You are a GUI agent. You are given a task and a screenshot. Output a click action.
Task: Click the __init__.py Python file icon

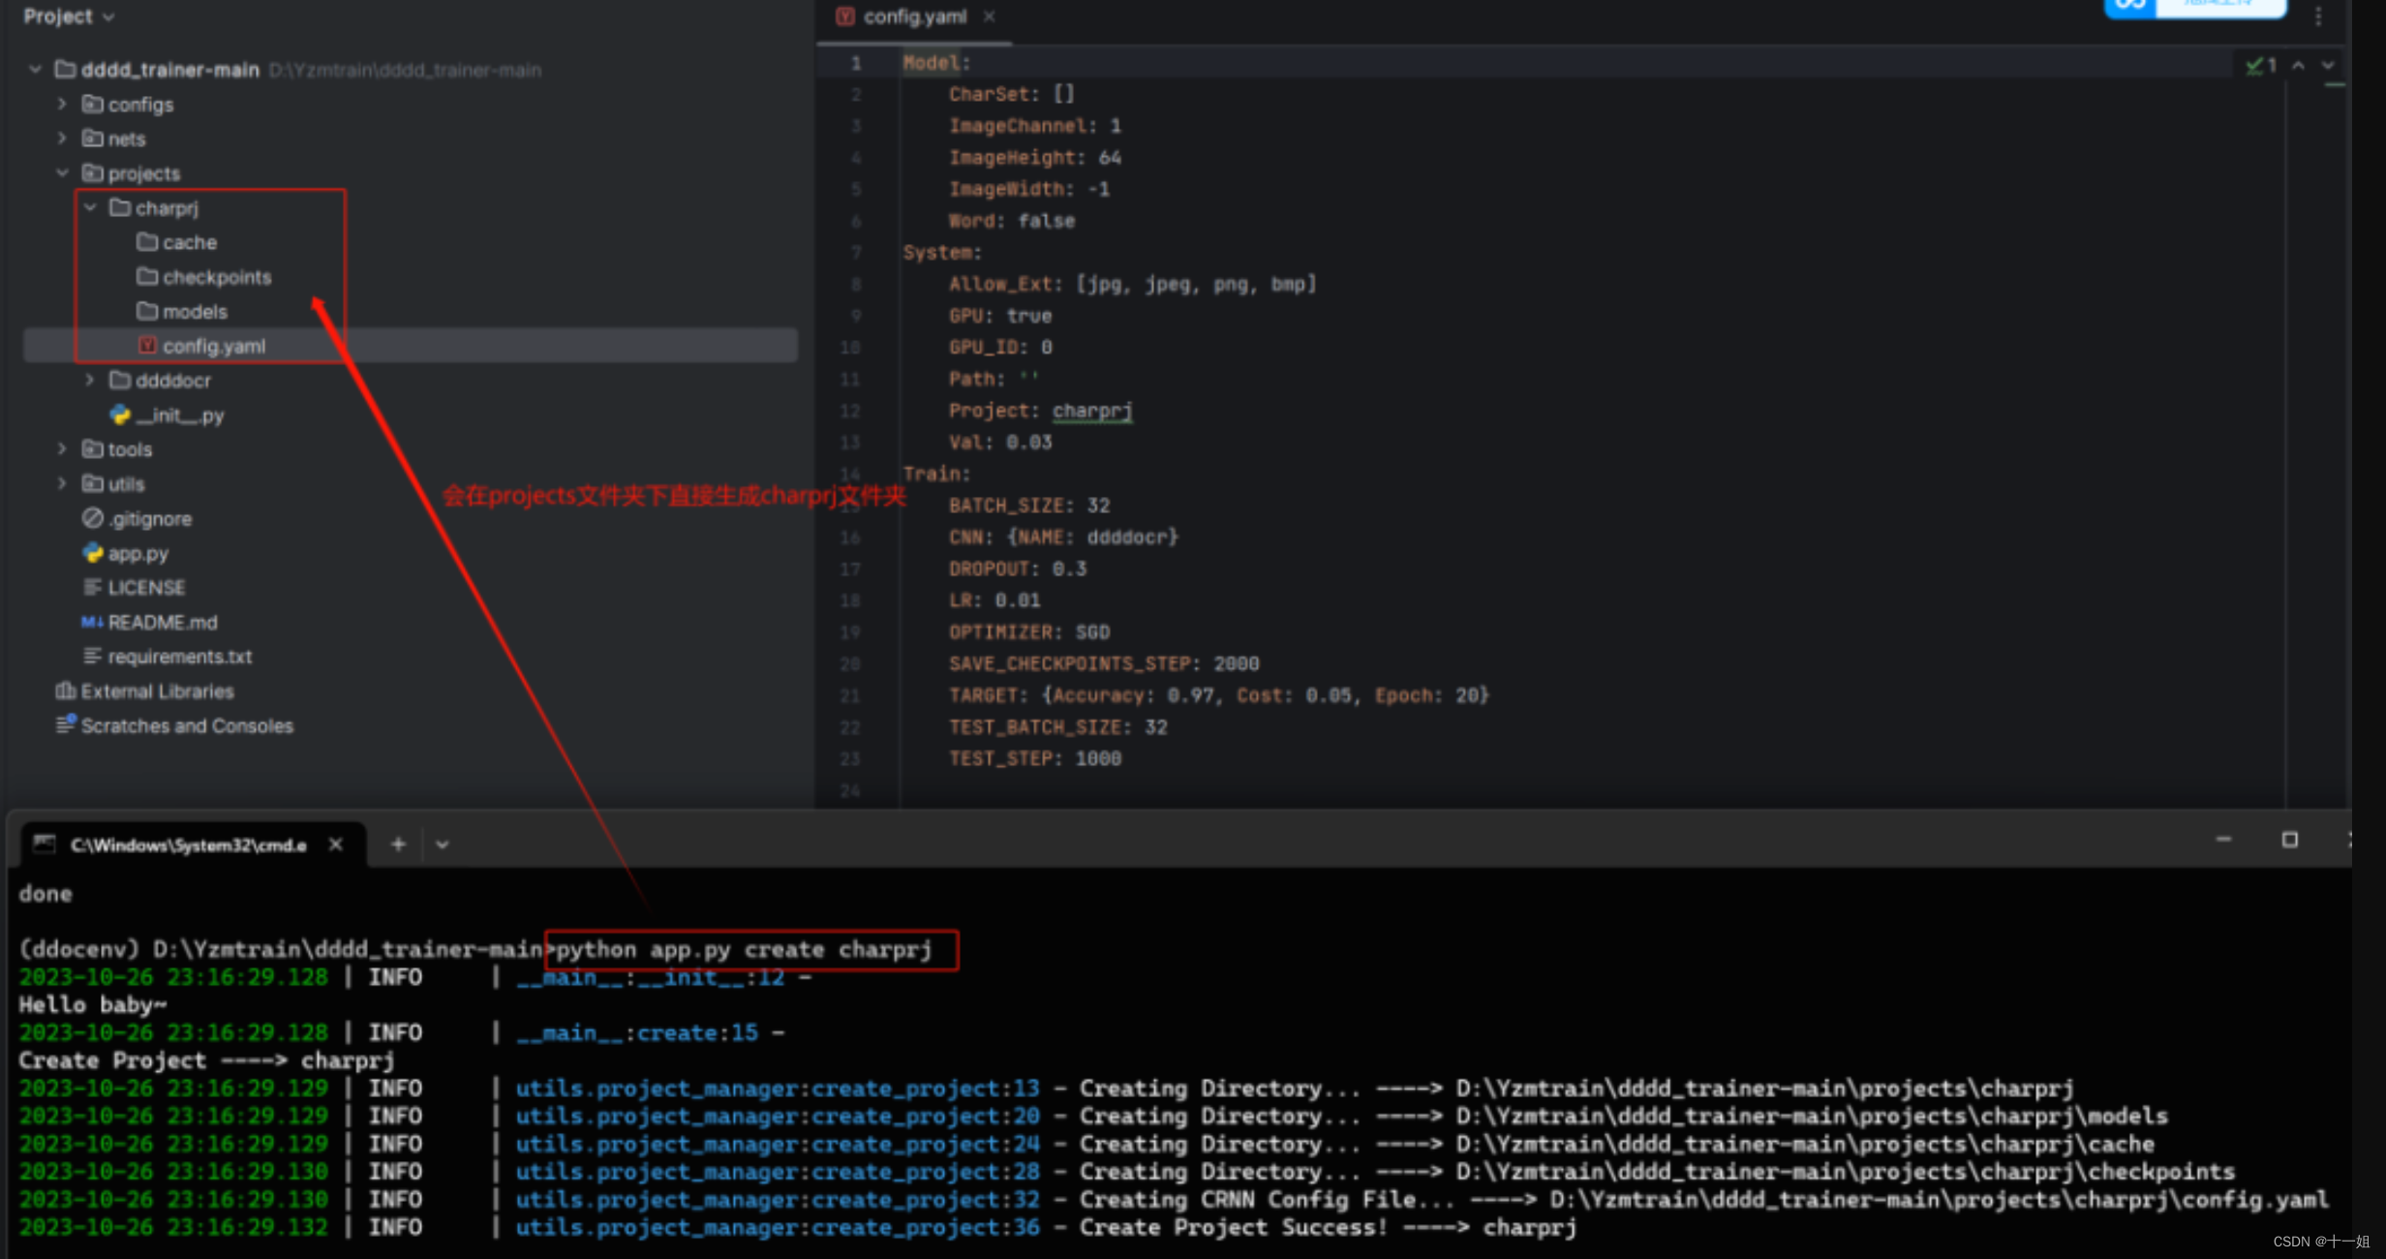120,415
